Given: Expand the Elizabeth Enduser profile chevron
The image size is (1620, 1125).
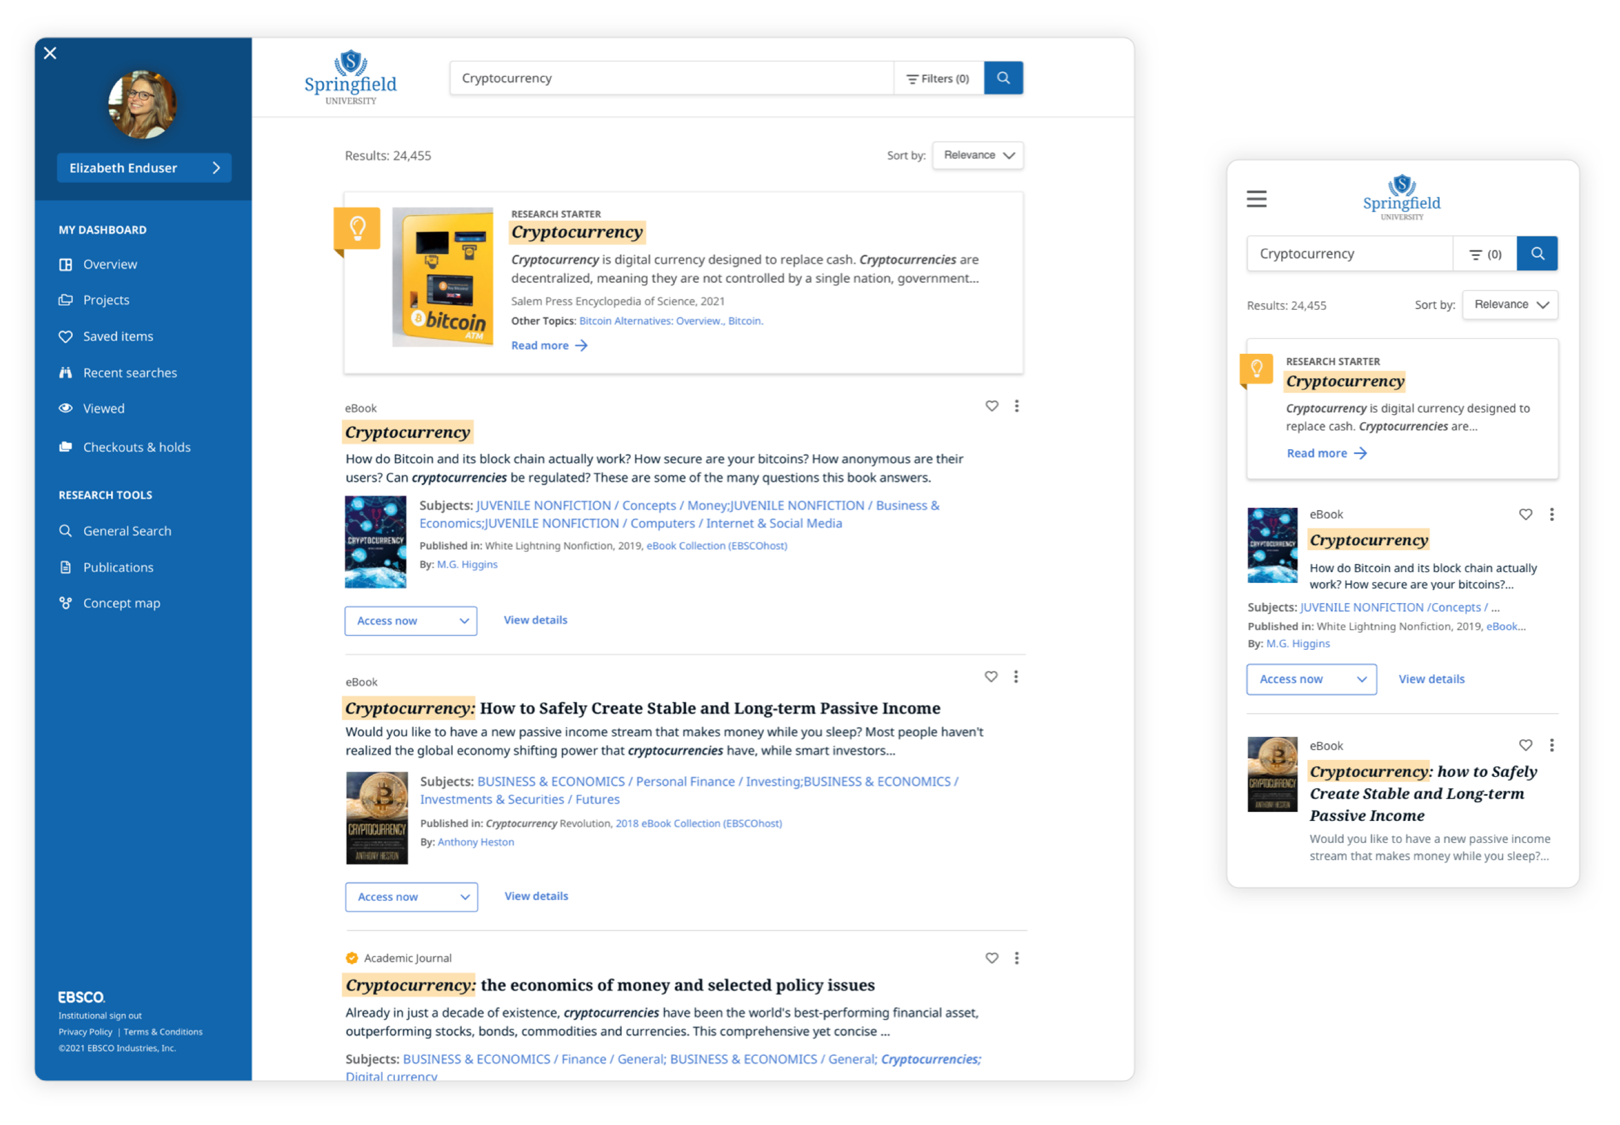Looking at the screenshot, I should pos(216,168).
